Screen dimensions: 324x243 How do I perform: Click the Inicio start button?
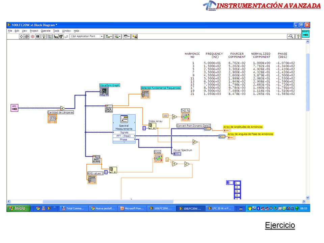click(x=19, y=208)
